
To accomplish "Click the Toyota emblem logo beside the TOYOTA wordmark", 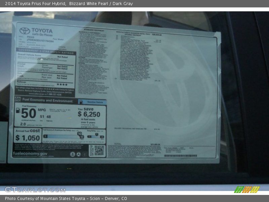I will 25,31.
